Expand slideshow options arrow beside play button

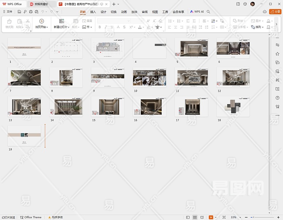pos(216,217)
